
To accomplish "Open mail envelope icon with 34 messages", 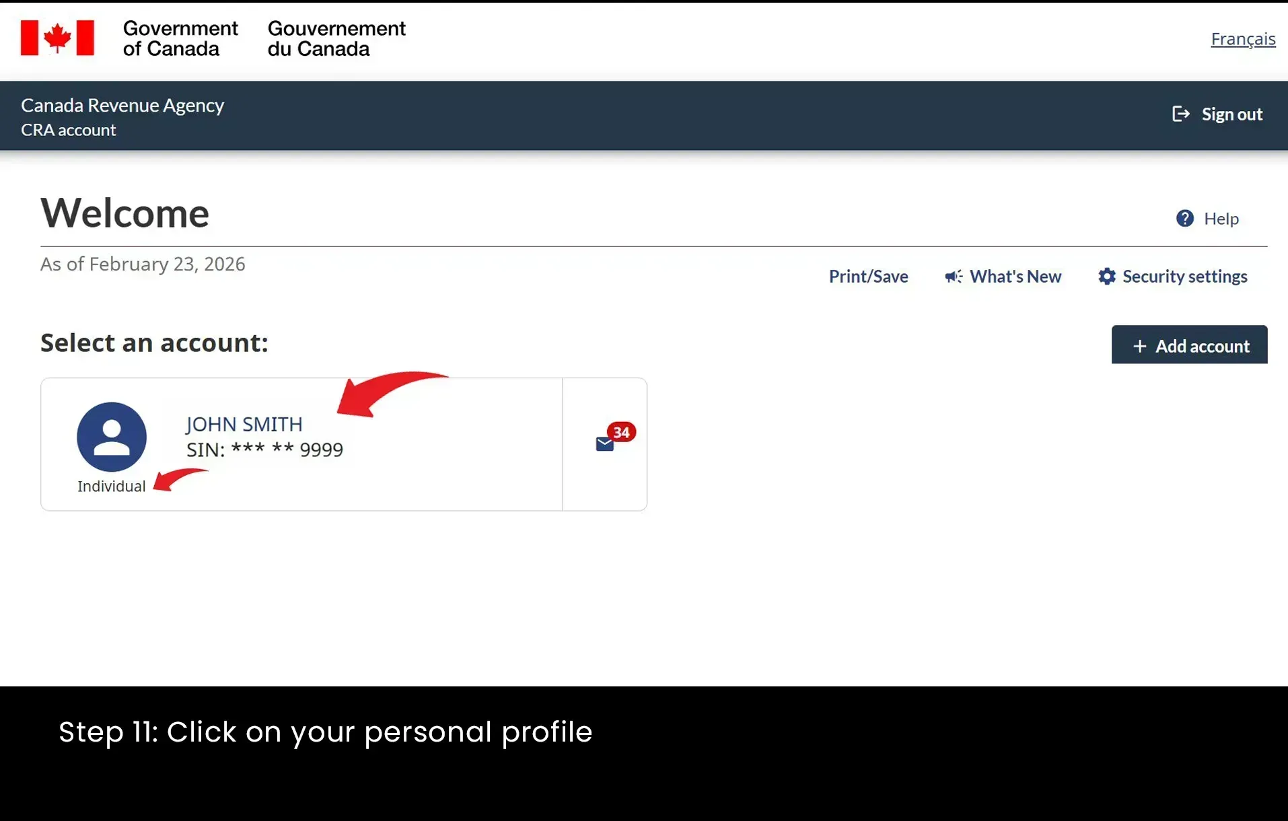I will [x=604, y=444].
